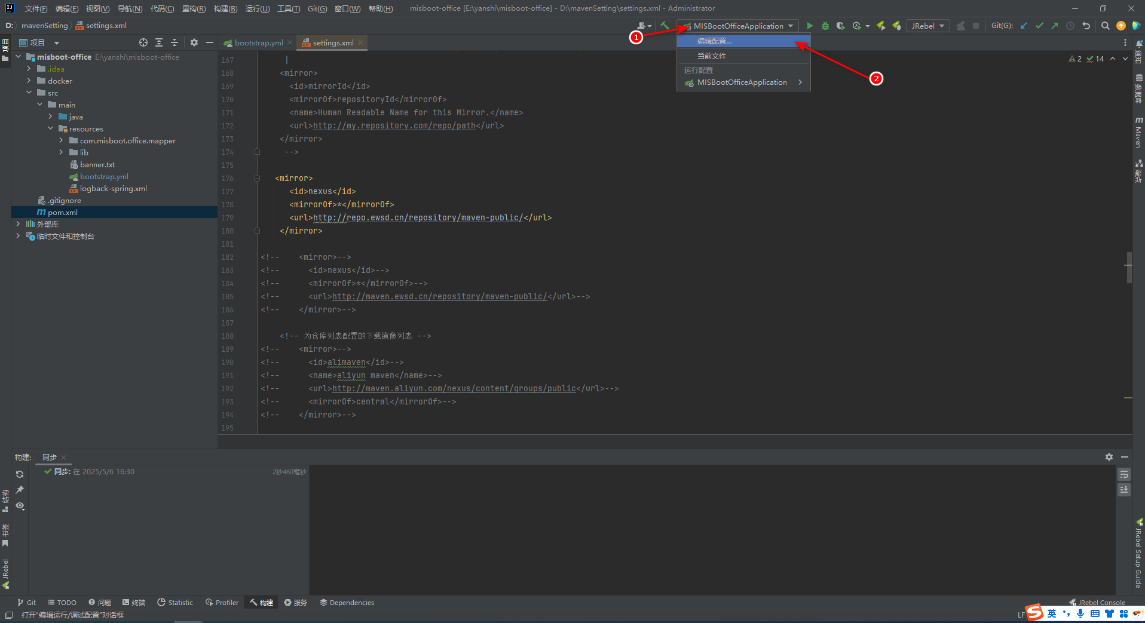Pin the build tab

pos(20,490)
